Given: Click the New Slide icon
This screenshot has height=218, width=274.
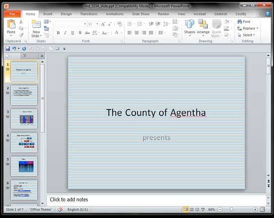Looking at the screenshot, I should [36, 24].
